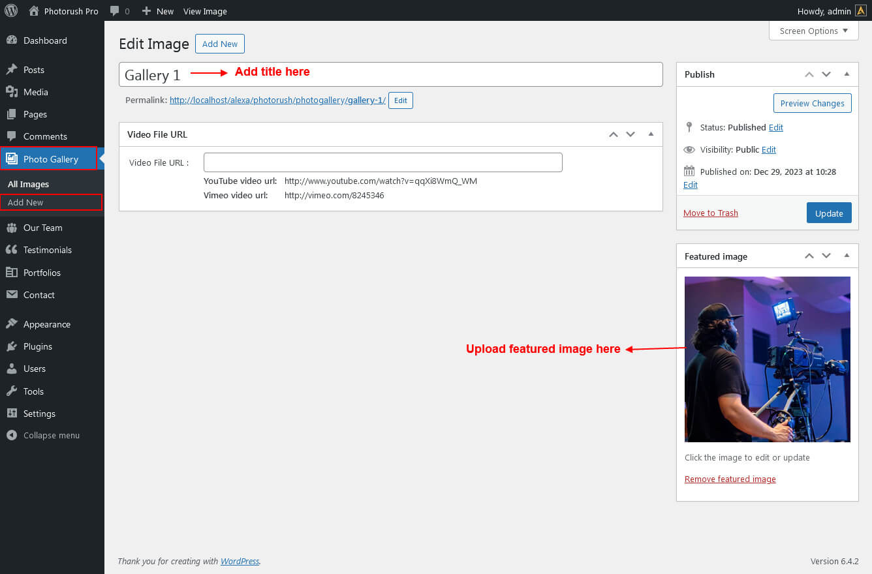This screenshot has width=872, height=574.
Task: Move Publish box down
Action: coord(826,74)
